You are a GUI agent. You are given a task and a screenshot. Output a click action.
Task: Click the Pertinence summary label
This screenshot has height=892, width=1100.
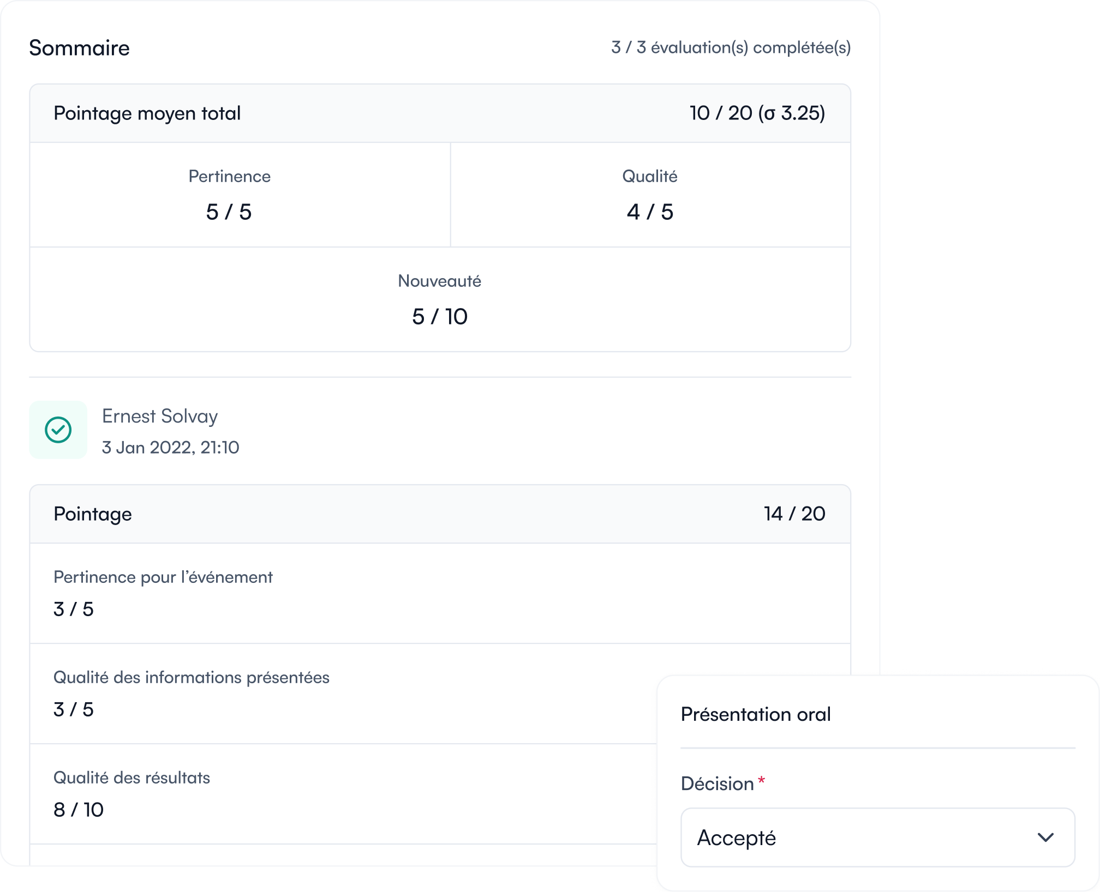point(229,177)
